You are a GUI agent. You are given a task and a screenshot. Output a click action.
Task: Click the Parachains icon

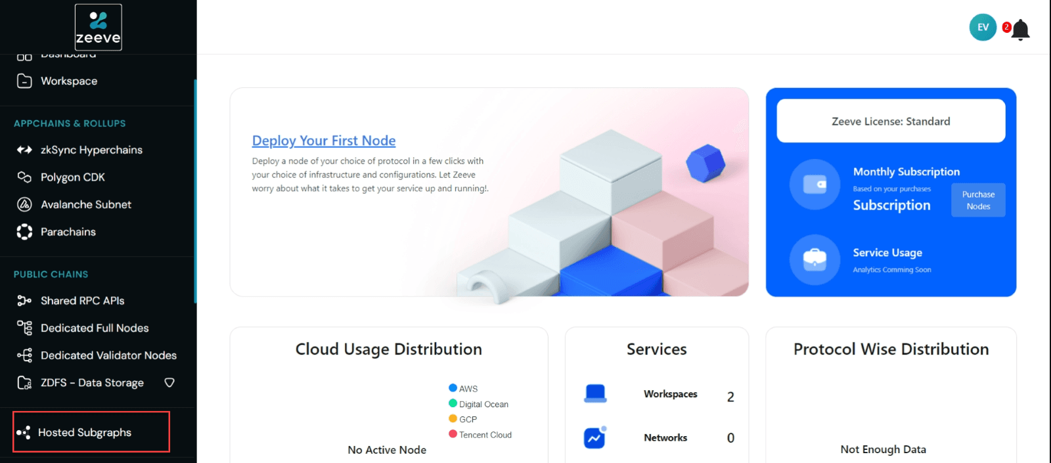tap(24, 232)
